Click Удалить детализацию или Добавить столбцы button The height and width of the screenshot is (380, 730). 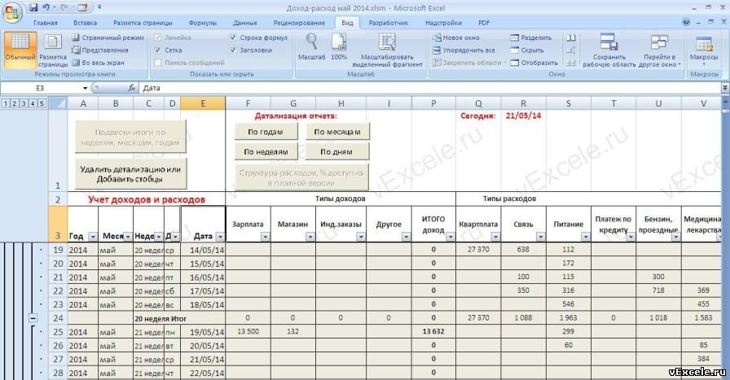(130, 174)
